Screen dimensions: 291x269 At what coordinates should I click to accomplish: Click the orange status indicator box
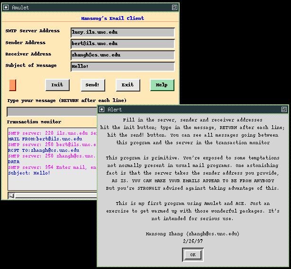point(12,85)
